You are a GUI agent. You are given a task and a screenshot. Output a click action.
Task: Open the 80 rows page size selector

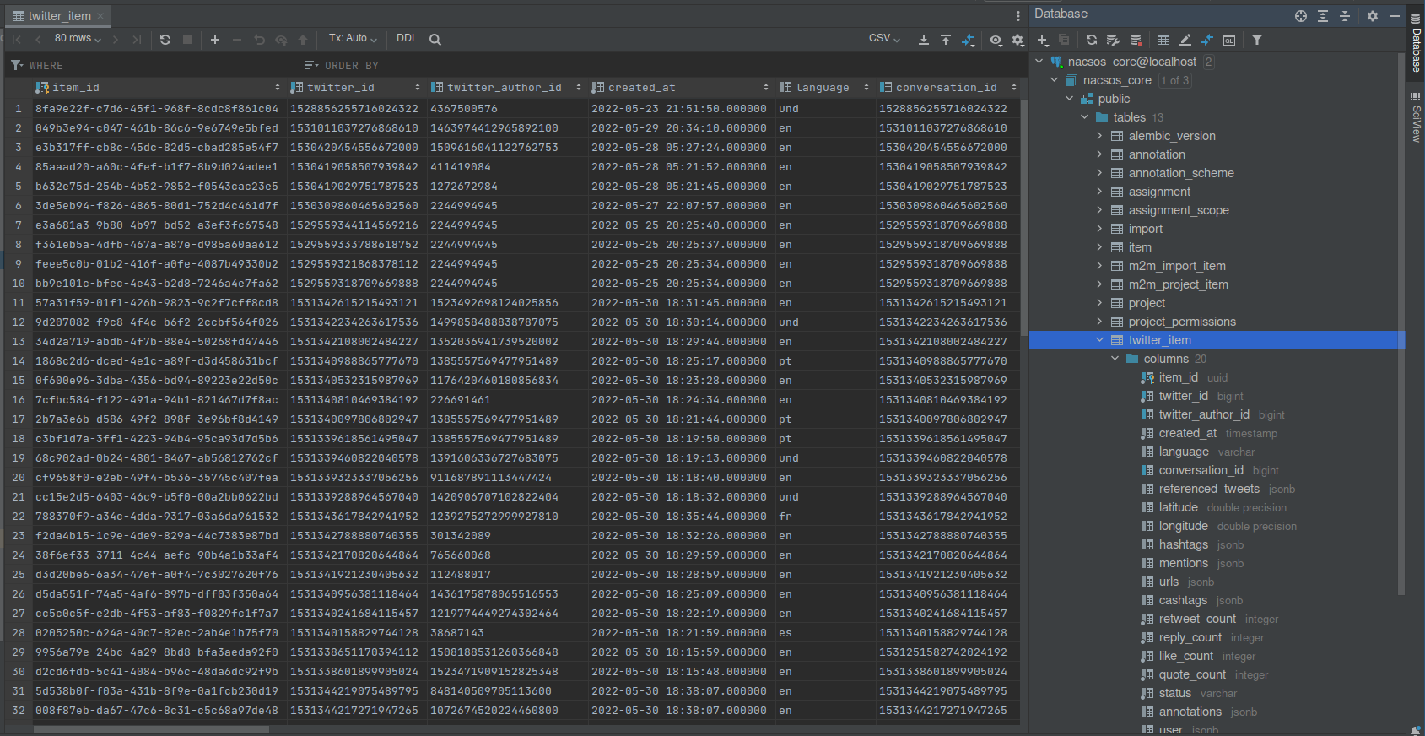click(x=78, y=39)
